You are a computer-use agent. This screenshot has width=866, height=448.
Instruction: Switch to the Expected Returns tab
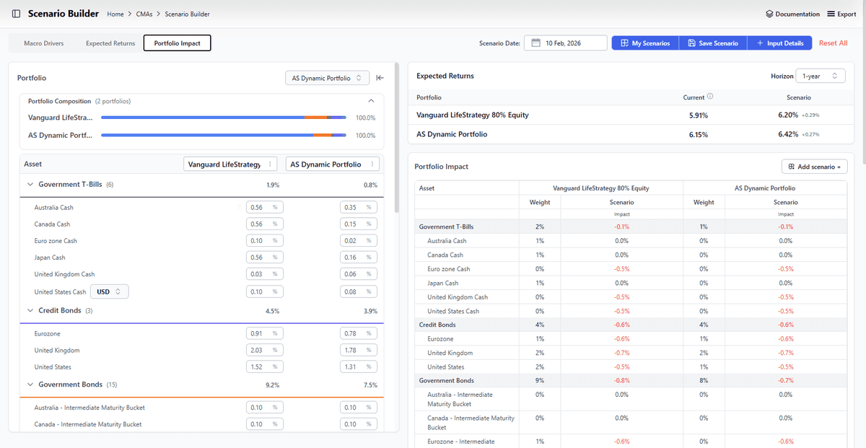click(110, 43)
